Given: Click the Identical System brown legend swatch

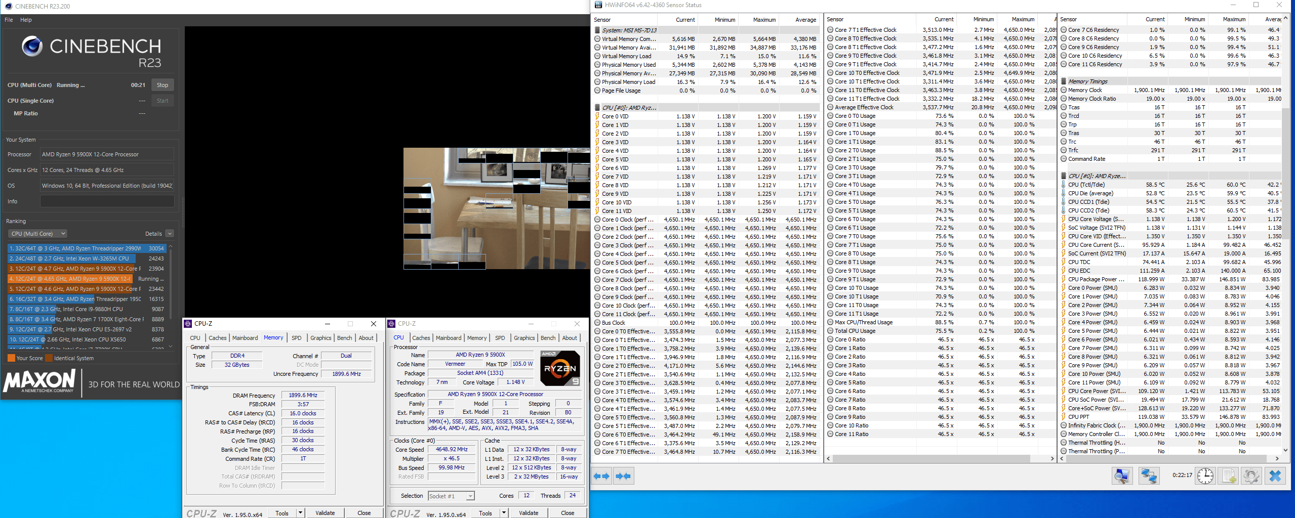Looking at the screenshot, I should [49, 358].
